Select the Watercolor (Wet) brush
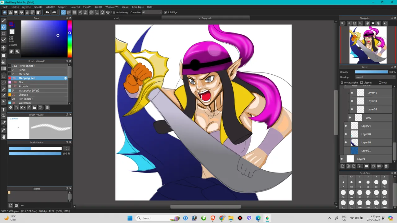The width and height of the screenshot is (397, 223). click(x=38, y=90)
